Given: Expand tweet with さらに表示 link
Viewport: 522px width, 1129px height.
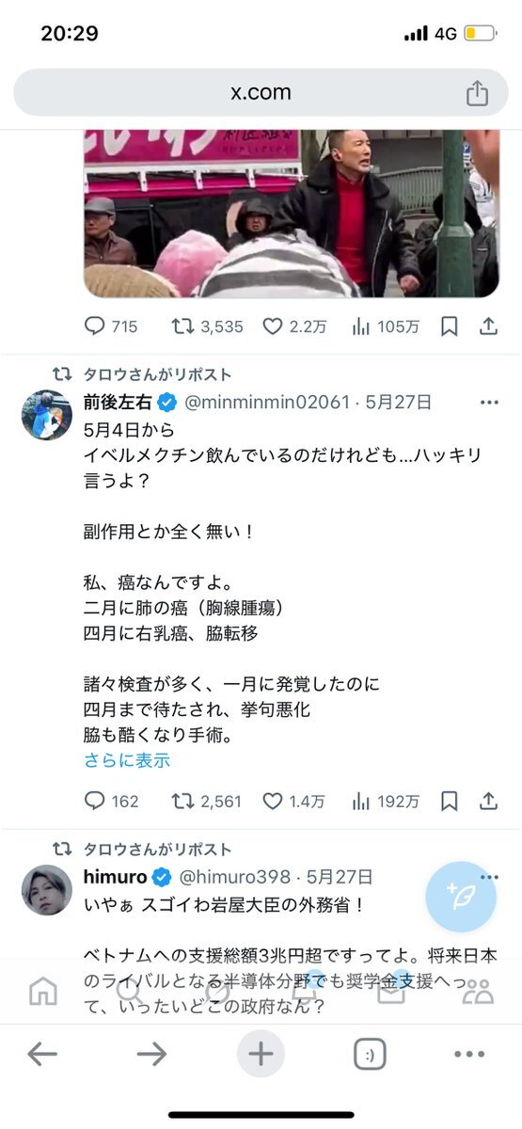Looking at the screenshot, I should tap(127, 760).
